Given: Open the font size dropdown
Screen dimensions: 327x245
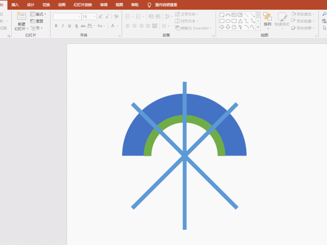Looking at the screenshot, I should pos(94,16).
